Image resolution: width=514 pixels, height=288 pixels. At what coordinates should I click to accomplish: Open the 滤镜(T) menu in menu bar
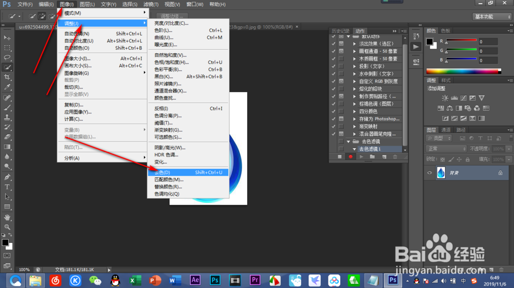point(151,4)
